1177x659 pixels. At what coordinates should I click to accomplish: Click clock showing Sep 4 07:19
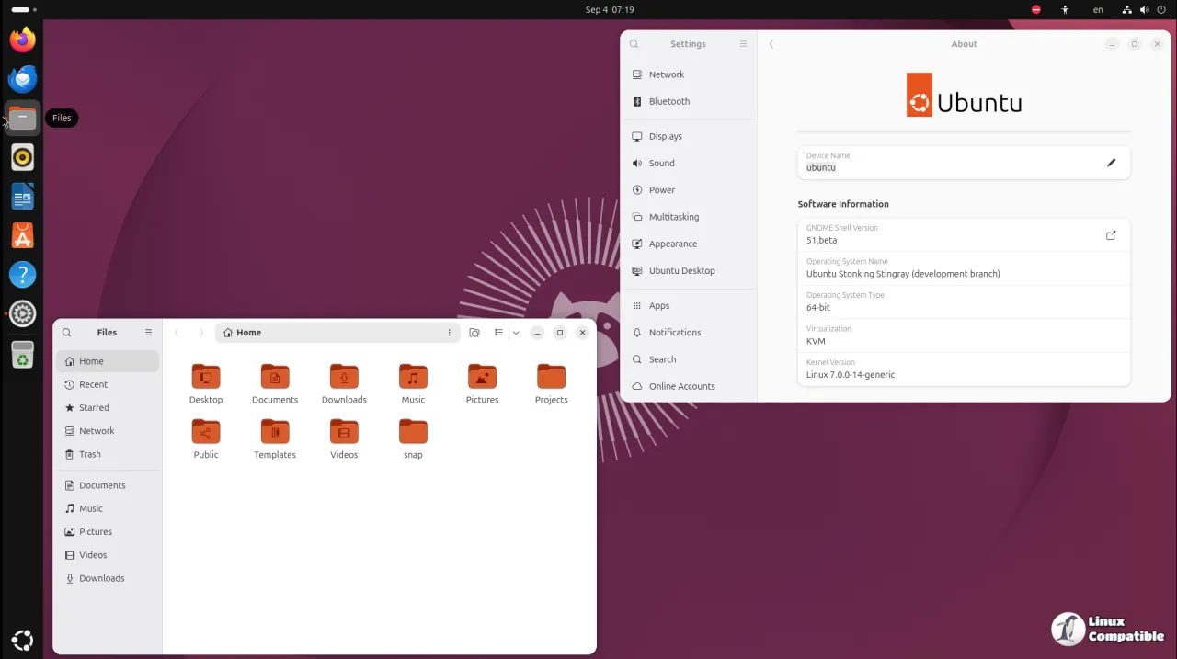point(610,9)
